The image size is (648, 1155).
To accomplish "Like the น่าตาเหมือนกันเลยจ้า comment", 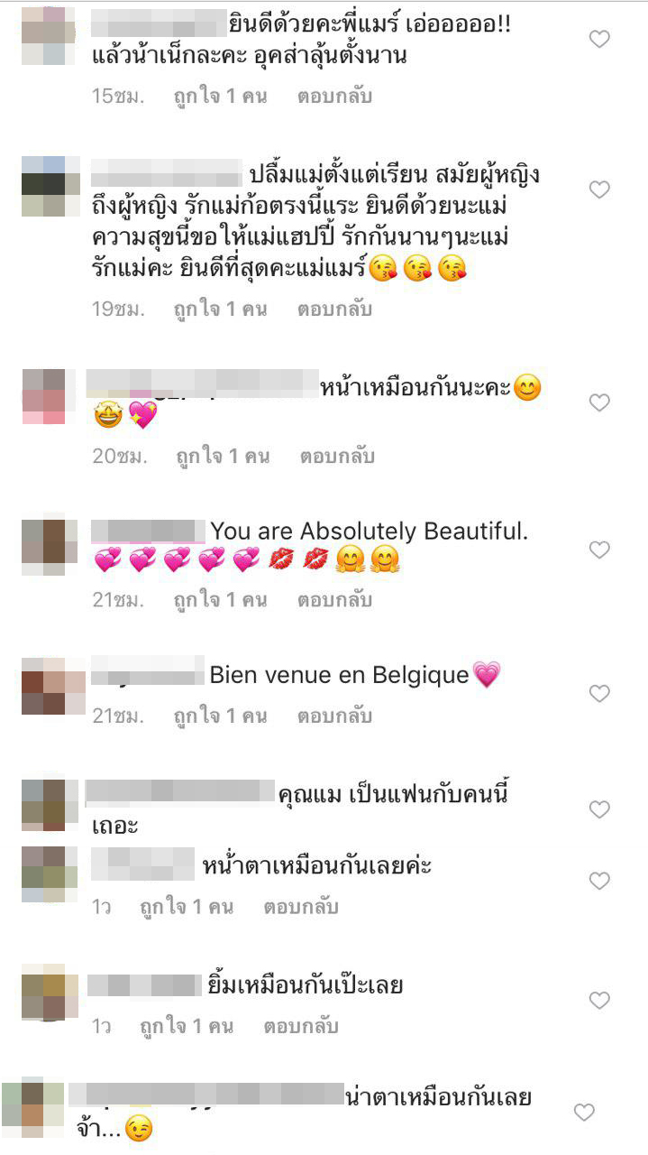I will coord(584,1113).
